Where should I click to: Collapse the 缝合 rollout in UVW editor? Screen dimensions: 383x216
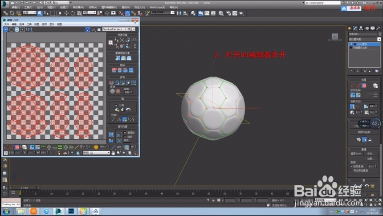[x=122, y=65]
